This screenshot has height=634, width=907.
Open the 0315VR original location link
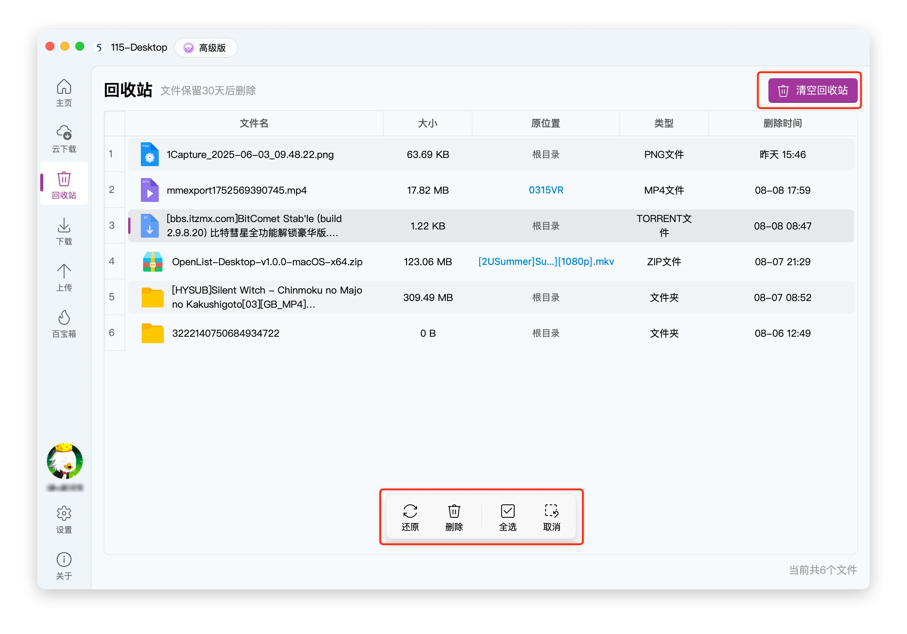point(546,190)
